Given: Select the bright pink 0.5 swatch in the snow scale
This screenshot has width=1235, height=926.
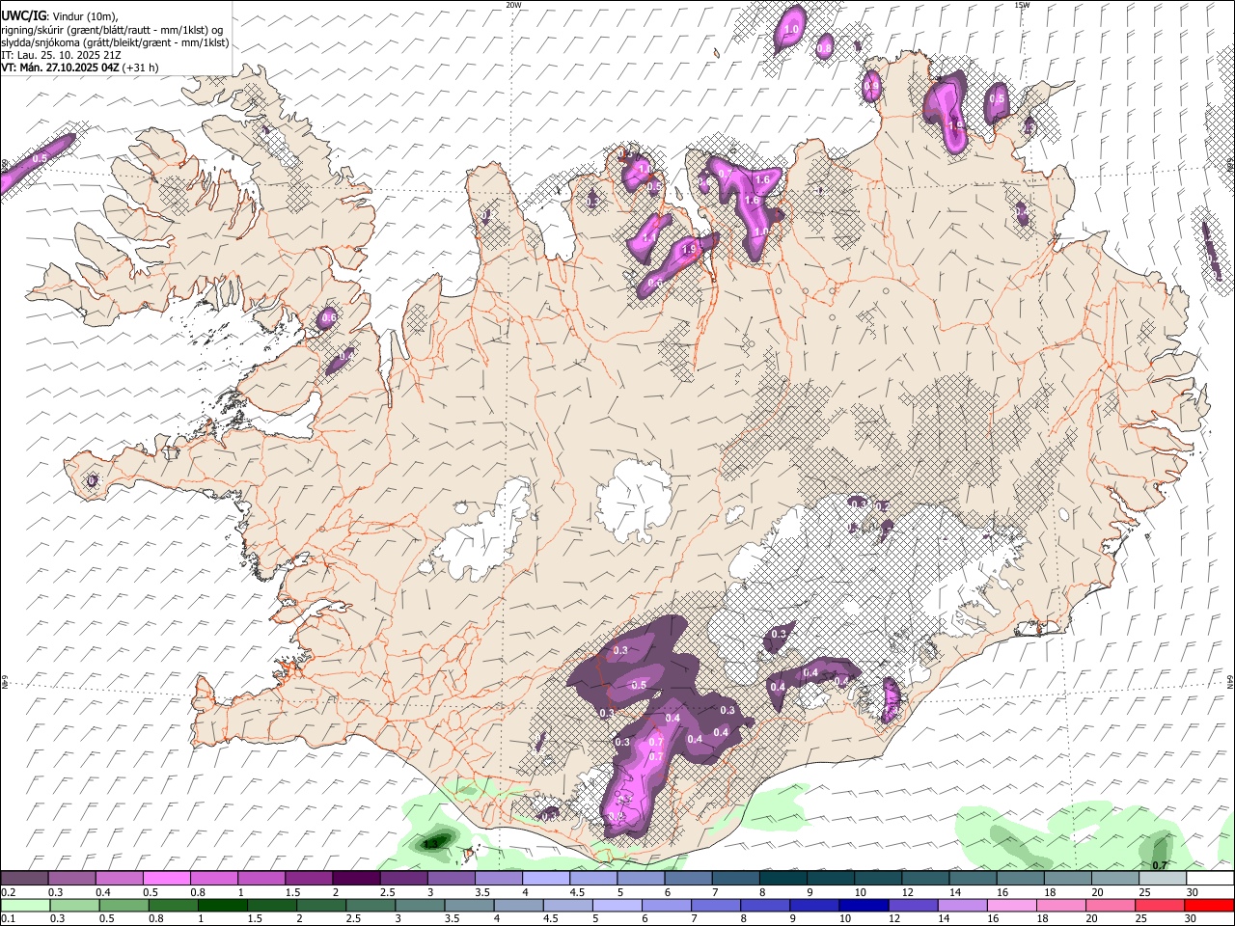Looking at the screenshot, I should (166, 878).
